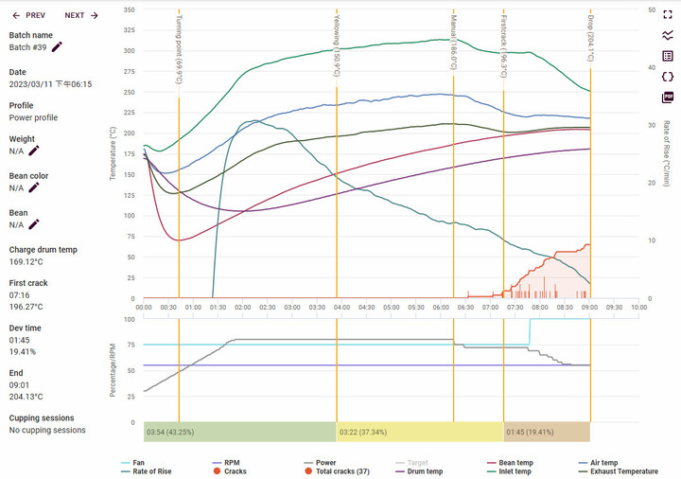Toggle the Power legend entry

(x=320, y=463)
